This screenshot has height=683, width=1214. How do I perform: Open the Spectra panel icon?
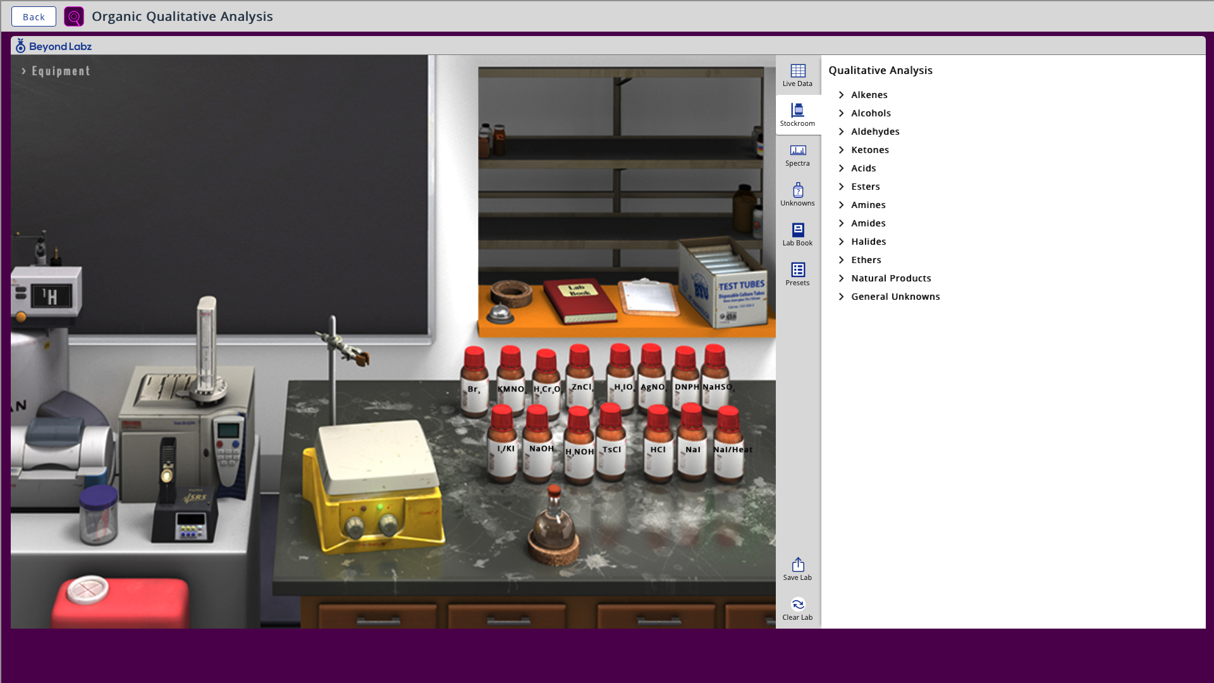tap(797, 154)
